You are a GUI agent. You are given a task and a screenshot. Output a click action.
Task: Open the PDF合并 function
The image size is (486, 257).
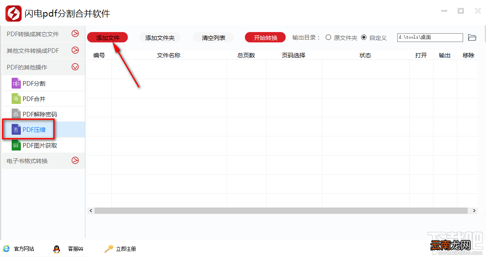pos(43,99)
